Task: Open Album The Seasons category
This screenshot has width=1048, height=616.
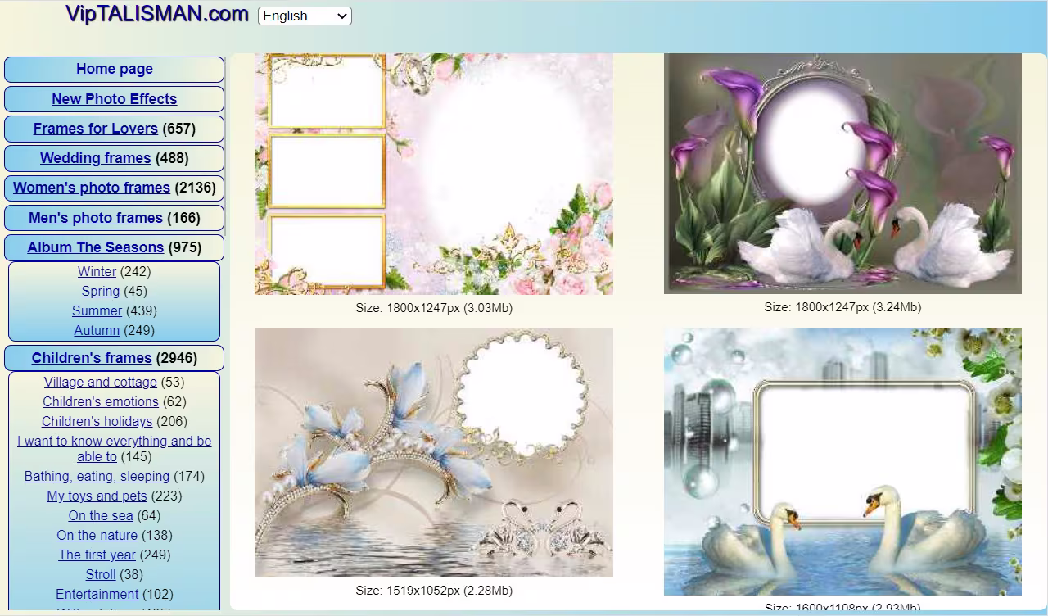Action: (x=96, y=247)
